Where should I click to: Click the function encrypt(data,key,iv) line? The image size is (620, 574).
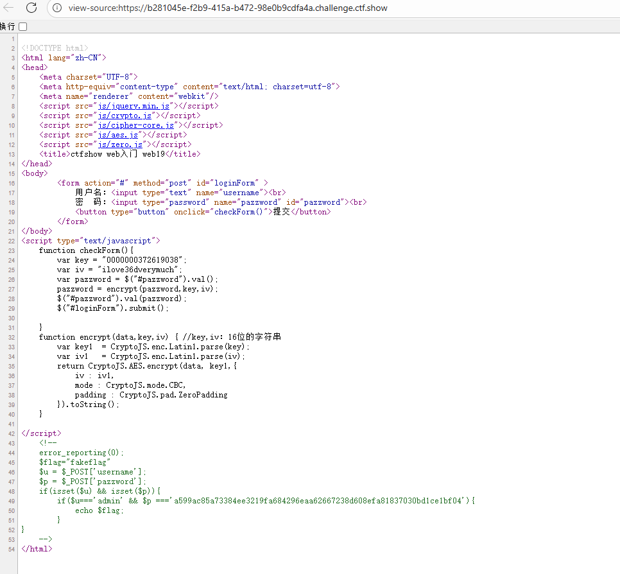(160, 337)
